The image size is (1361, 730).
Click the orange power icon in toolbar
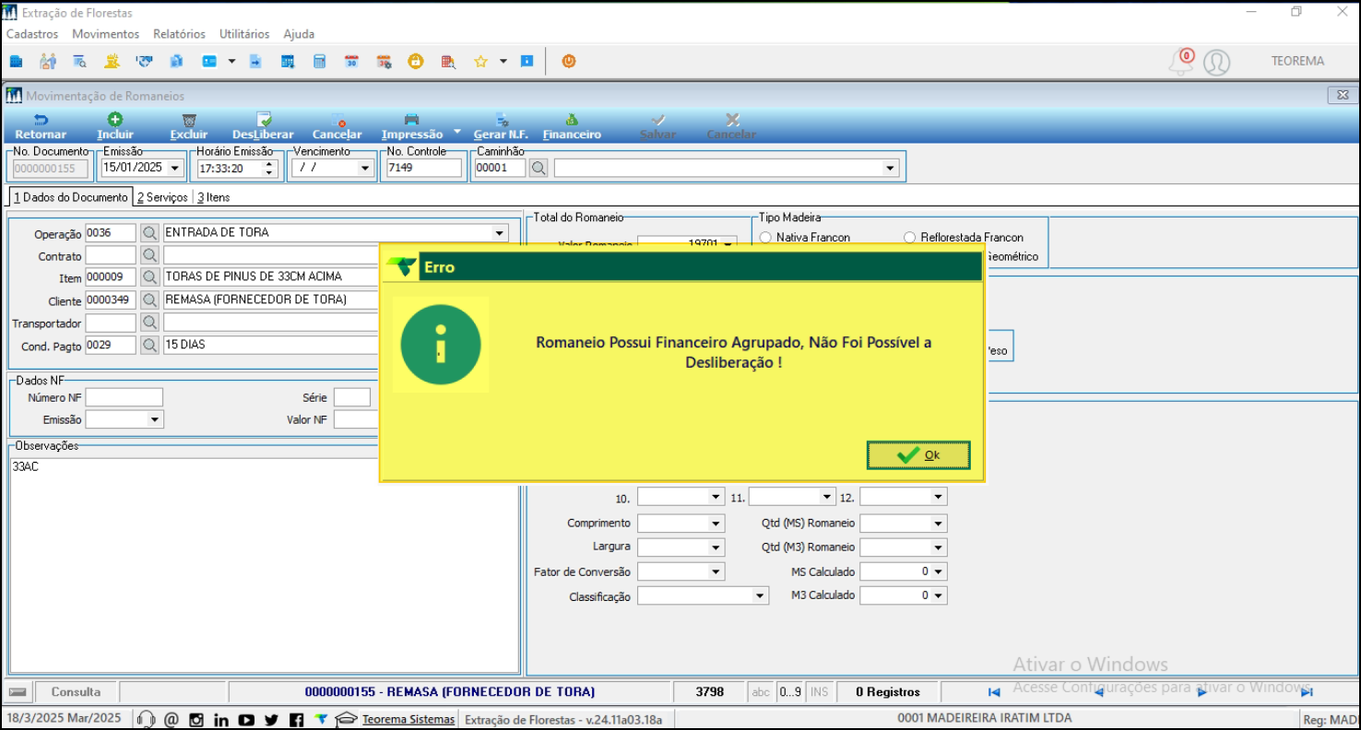(x=569, y=62)
